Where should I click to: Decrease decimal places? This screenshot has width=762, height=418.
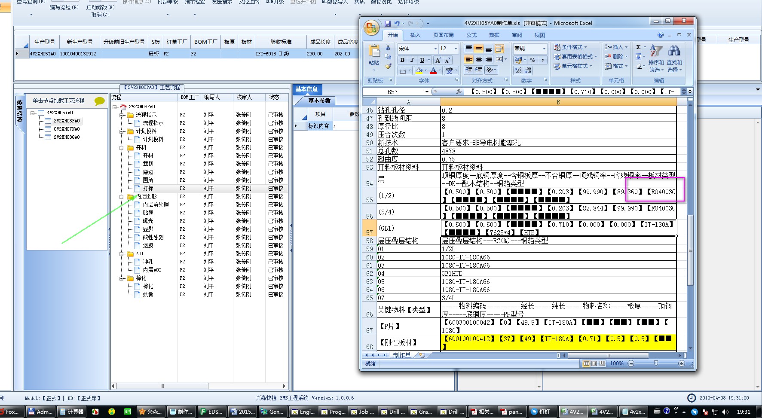point(528,70)
